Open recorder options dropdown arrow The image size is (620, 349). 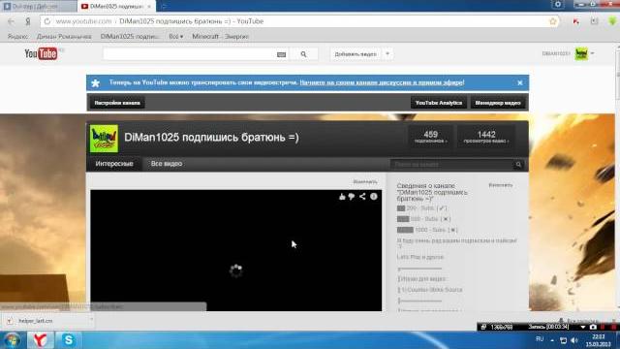click(x=582, y=327)
